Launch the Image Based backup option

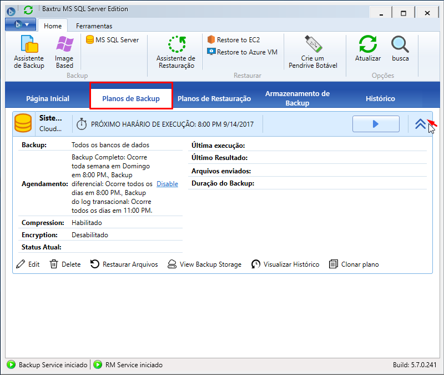click(x=64, y=52)
